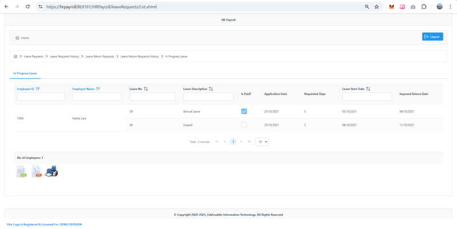Click the browser address bar URL
The width and height of the screenshot is (457, 229).
point(102,7)
